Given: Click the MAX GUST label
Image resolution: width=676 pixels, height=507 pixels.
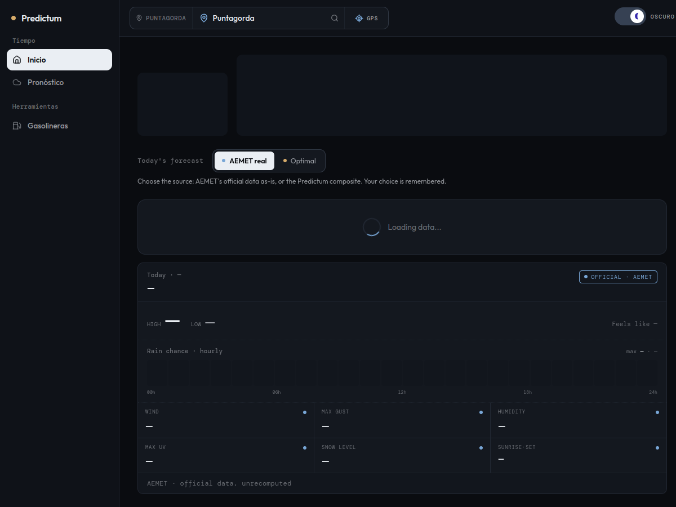Looking at the screenshot, I should 335,412.
